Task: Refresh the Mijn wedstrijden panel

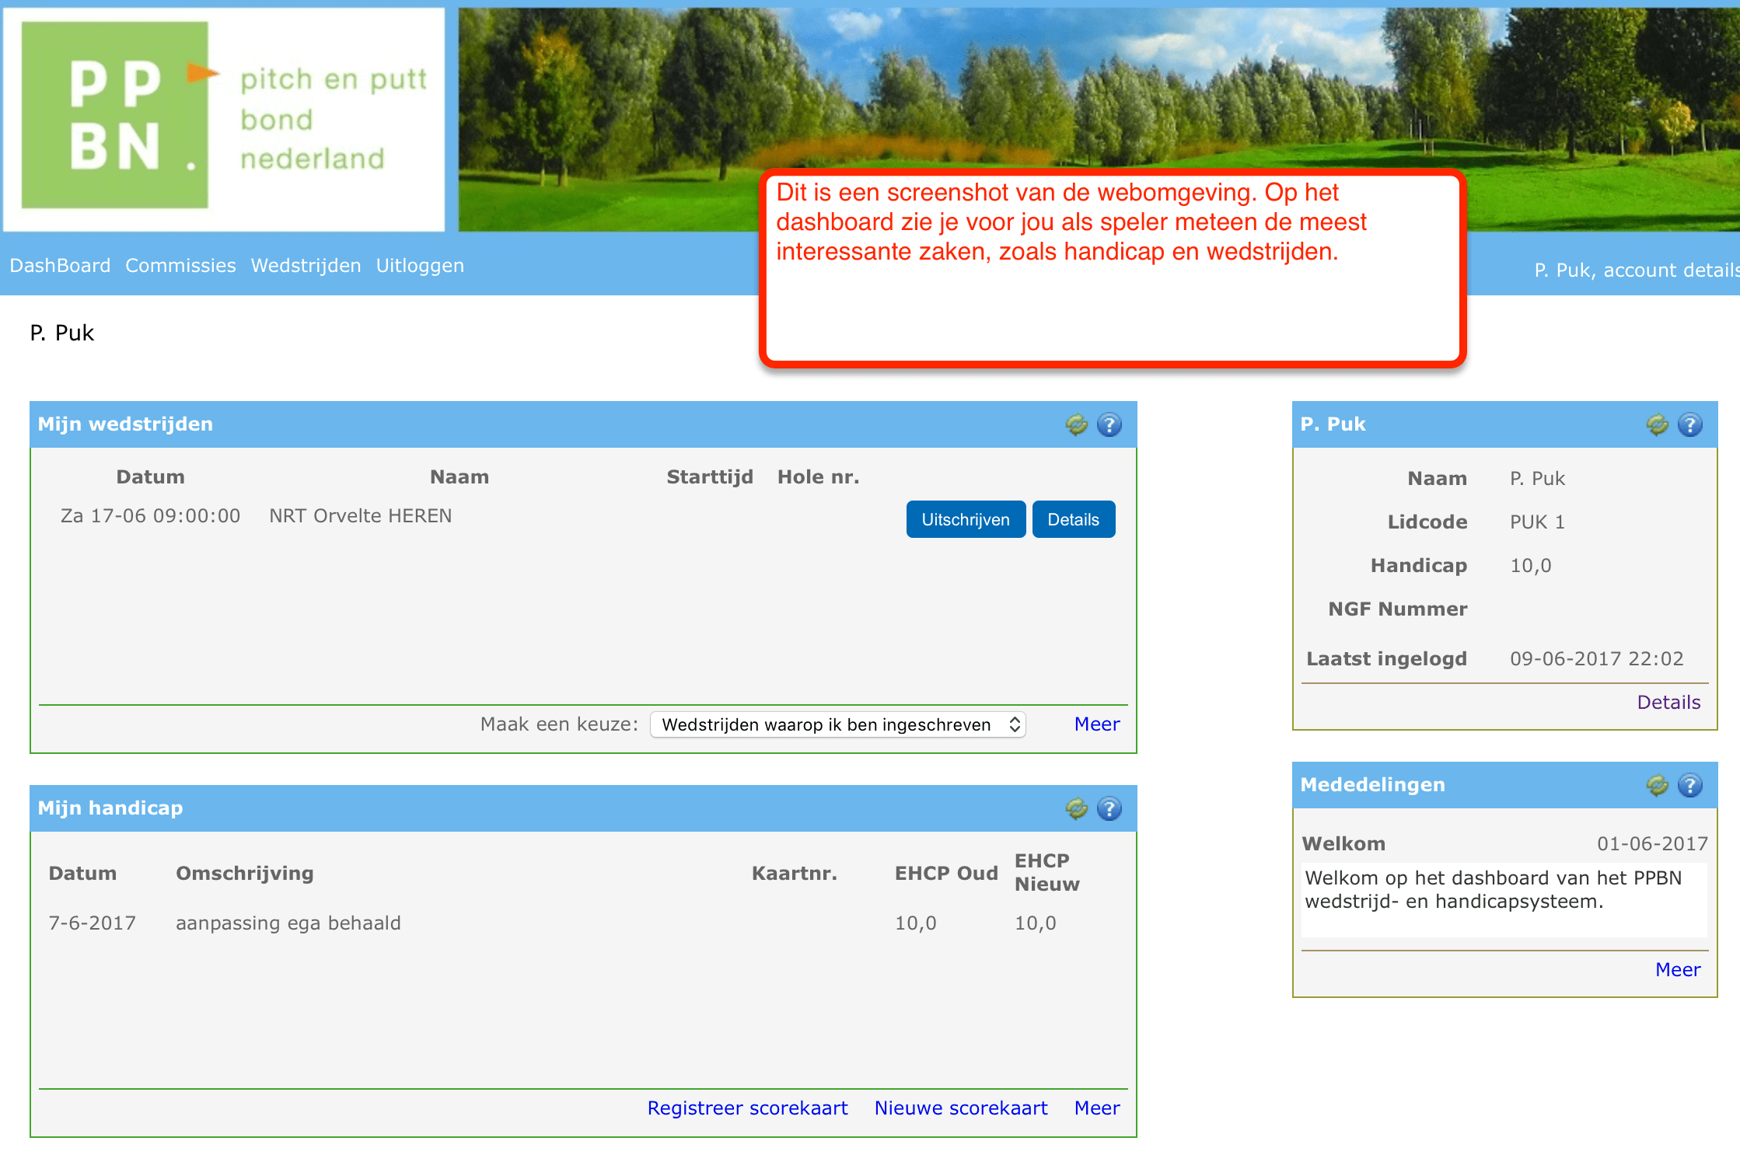Action: pyautogui.click(x=1076, y=424)
